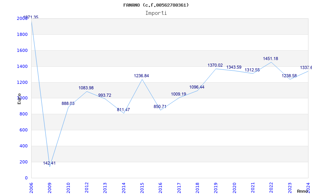Click the x-axis year 2020
The height and width of the screenshot is (195, 312).
(234, 188)
